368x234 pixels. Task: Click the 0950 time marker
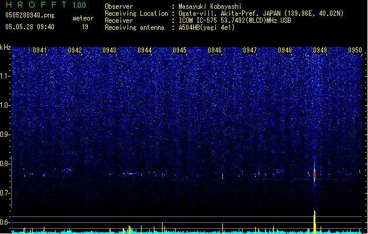click(x=355, y=50)
